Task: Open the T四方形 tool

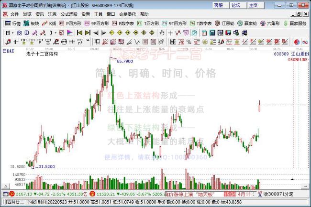Action: [x=148, y=23]
